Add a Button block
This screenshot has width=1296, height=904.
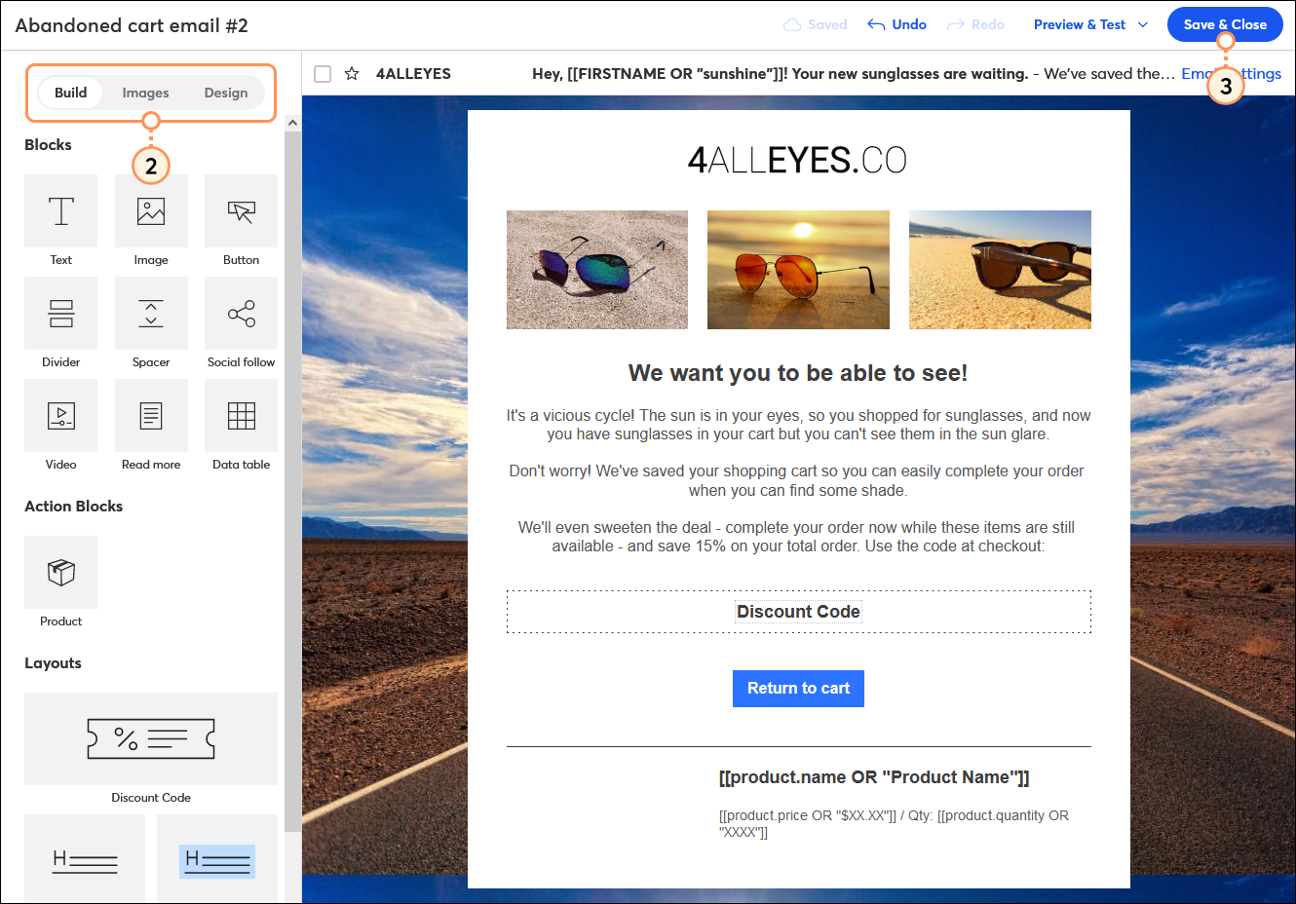tap(241, 211)
